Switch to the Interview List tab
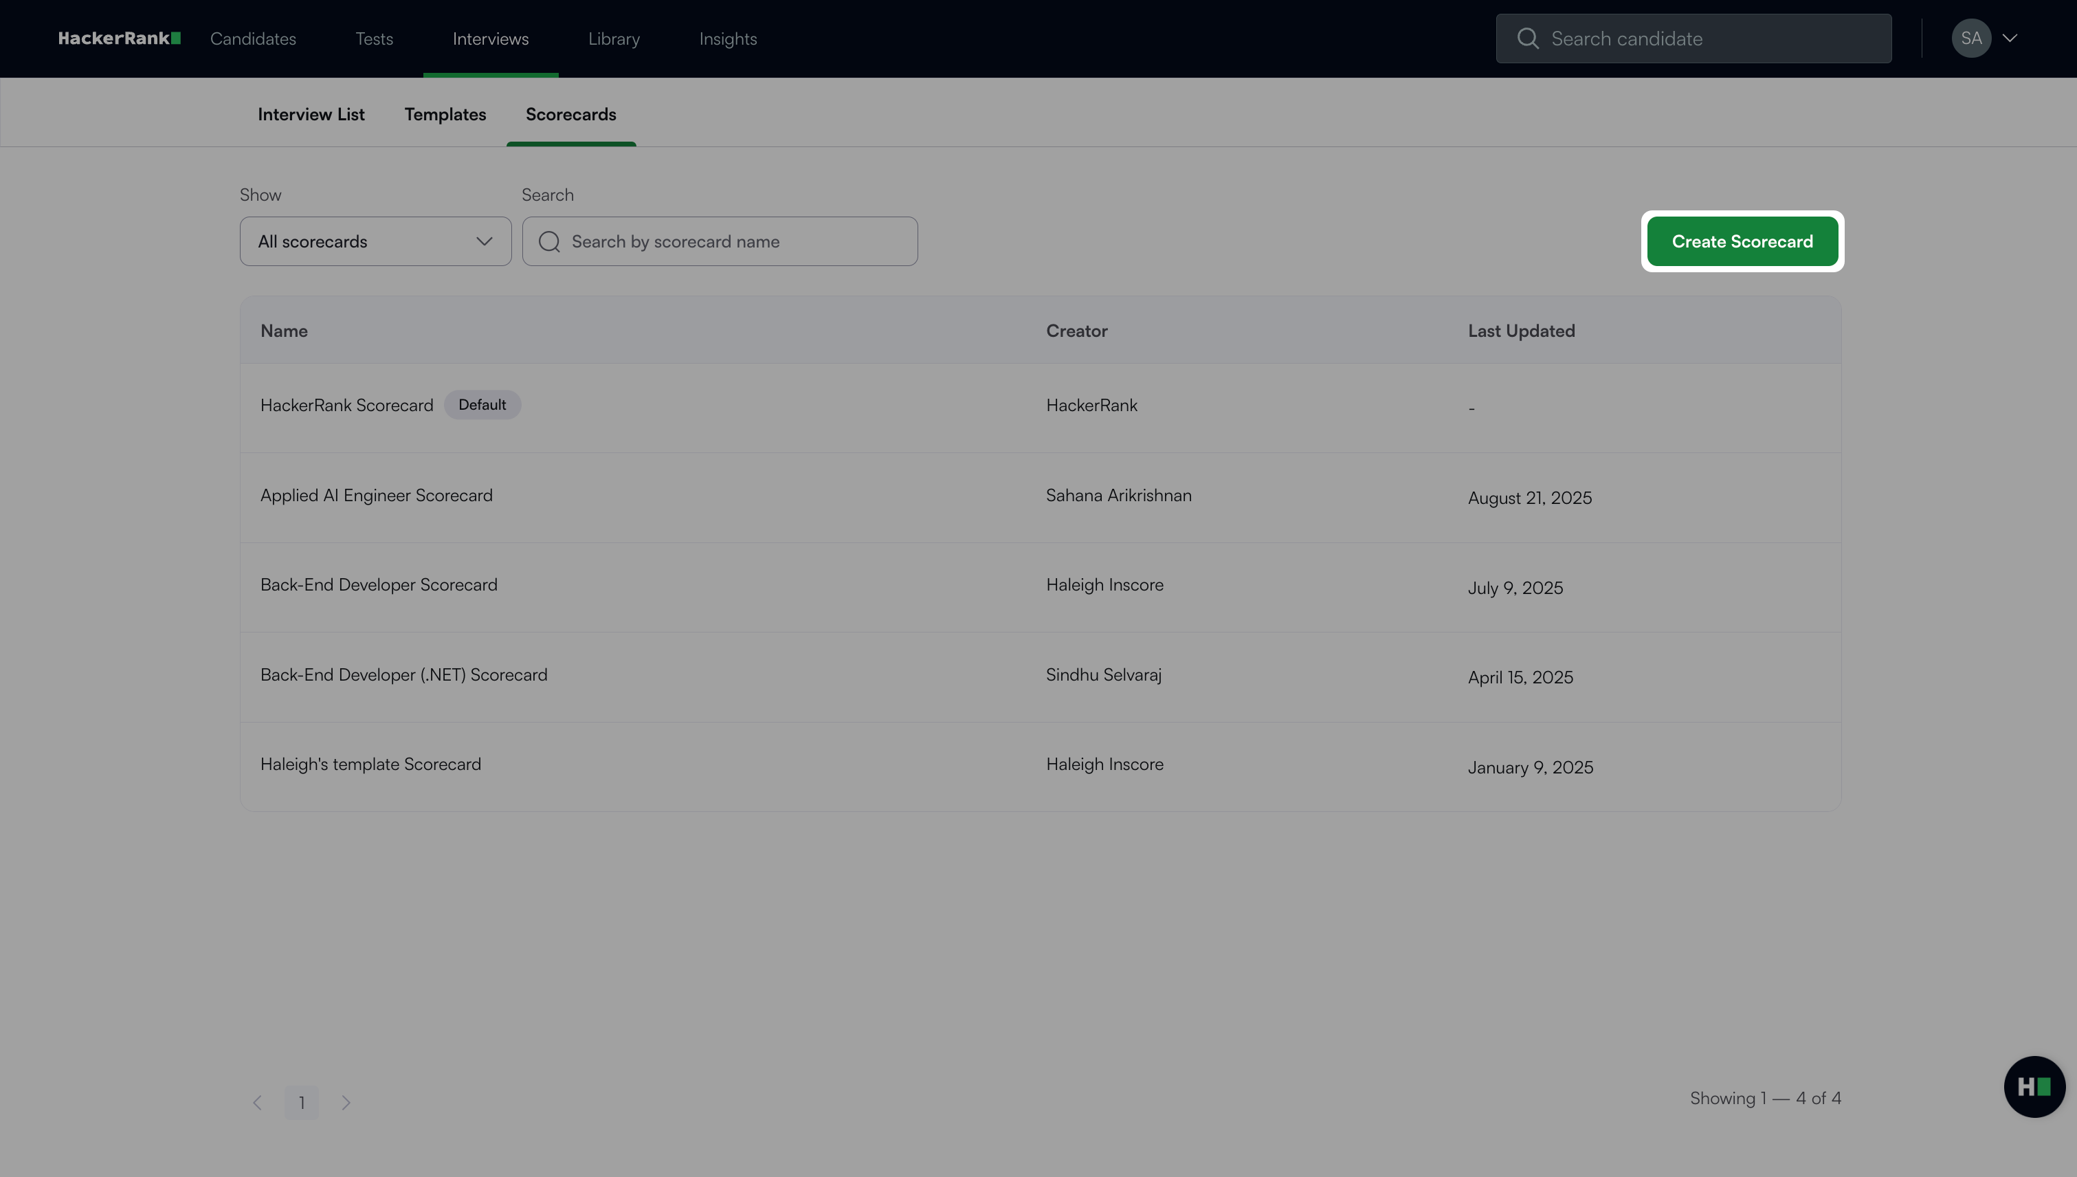This screenshot has width=2077, height=1177. point(311,114)
